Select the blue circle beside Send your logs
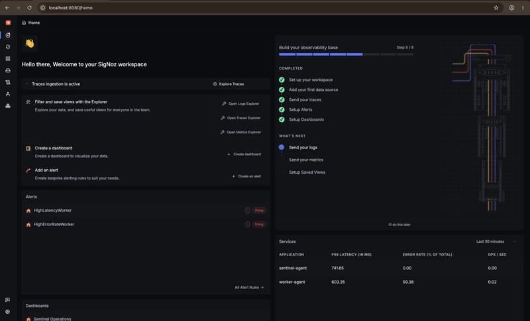Screen dimensions: 530x321 click(x=281, y=147)
